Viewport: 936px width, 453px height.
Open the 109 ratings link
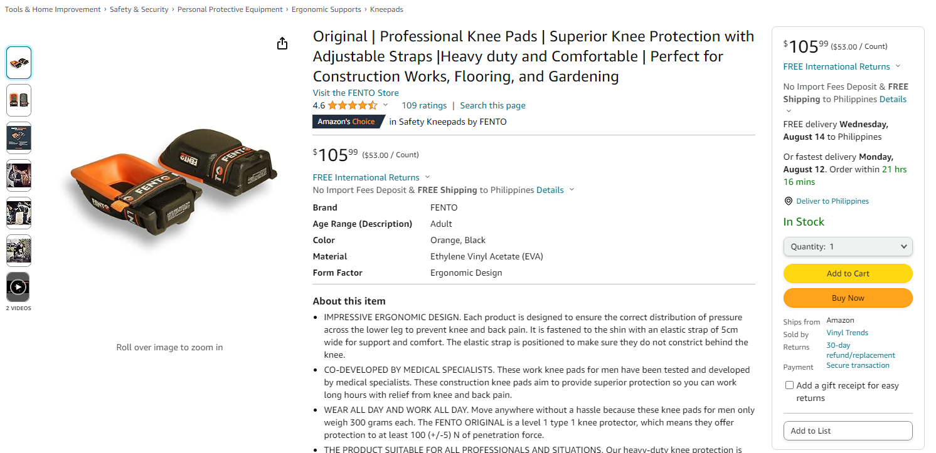point(424,105)
